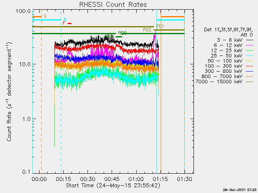Select the '12 - 25 keV' legend label
Viewport: 258px width, 193px height.
pos(227,50)
